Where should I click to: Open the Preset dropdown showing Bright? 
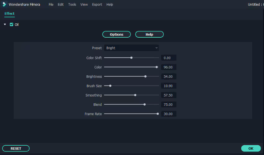[x=131, y=48]
